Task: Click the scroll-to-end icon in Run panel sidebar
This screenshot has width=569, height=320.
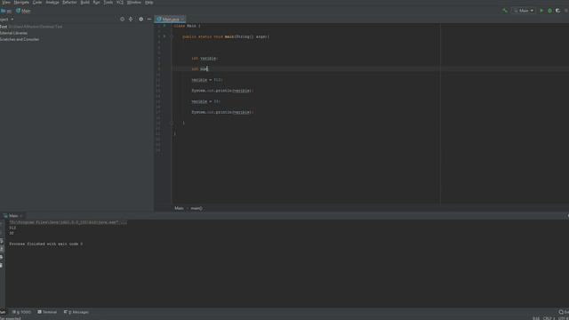Action: click(x=2, y=249)
